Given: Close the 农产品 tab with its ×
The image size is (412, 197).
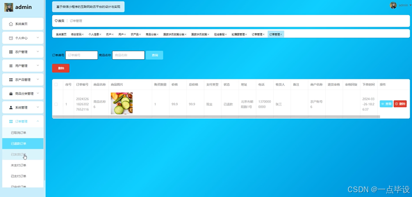Looking at the screenshot, I should pos(140,34).
